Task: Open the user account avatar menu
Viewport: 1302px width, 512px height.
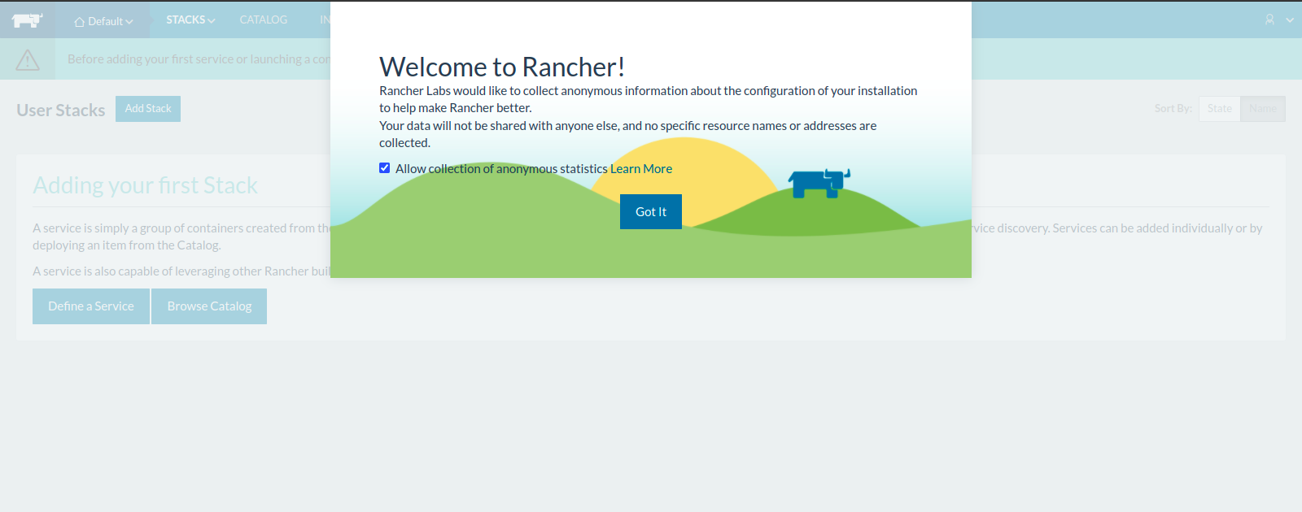Action: click(1279, 20)
